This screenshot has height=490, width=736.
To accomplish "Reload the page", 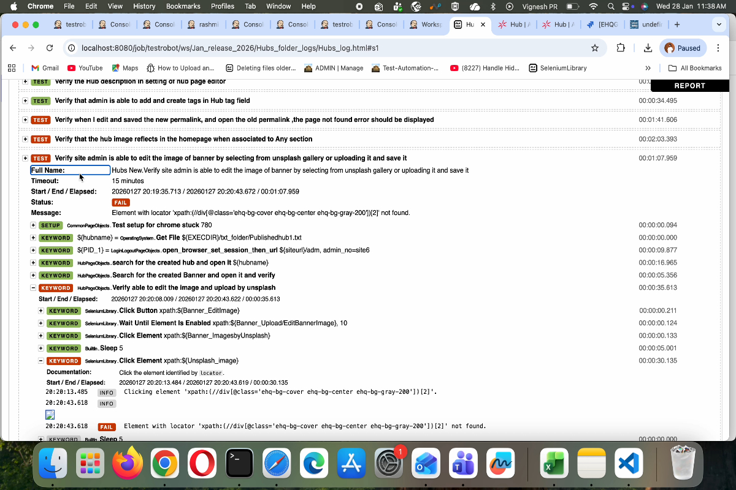I will tap(51, 48).
